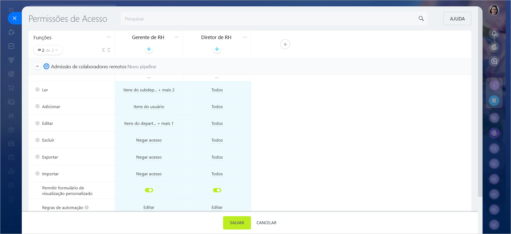Expand all sections with arrows icon

point(109,50)
